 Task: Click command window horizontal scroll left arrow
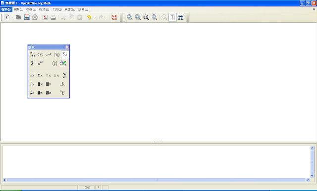[4, 180]
